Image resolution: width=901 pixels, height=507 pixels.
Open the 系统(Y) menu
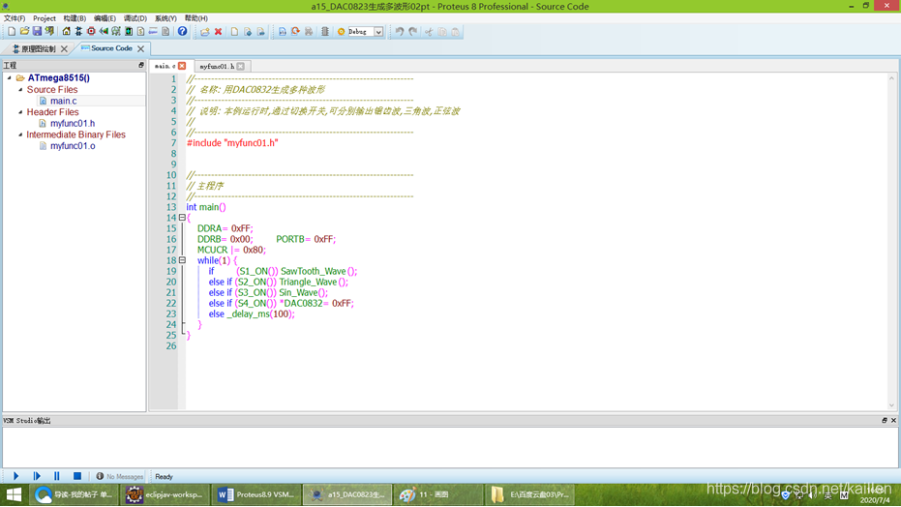pyautogui.click(x=165, y=18)
